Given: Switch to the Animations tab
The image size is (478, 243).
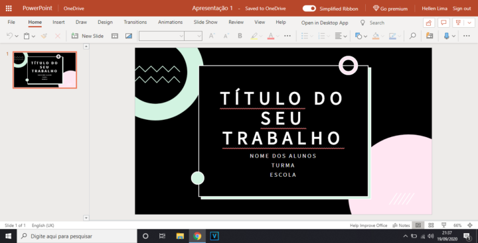Looking at the screenshot, I should [170, 23].
